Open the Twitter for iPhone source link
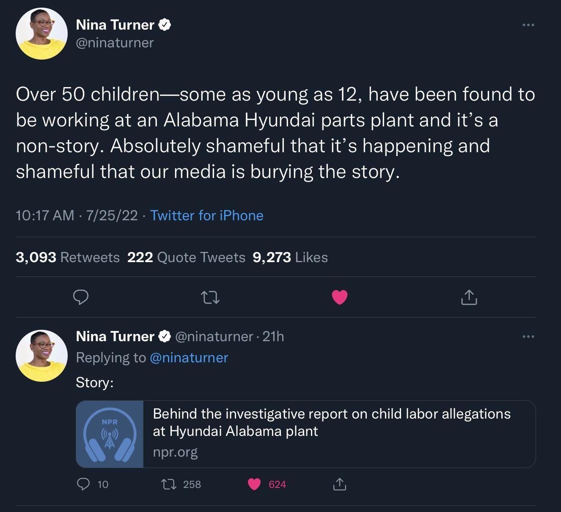561x512 pixels. [x=206, y=216]
